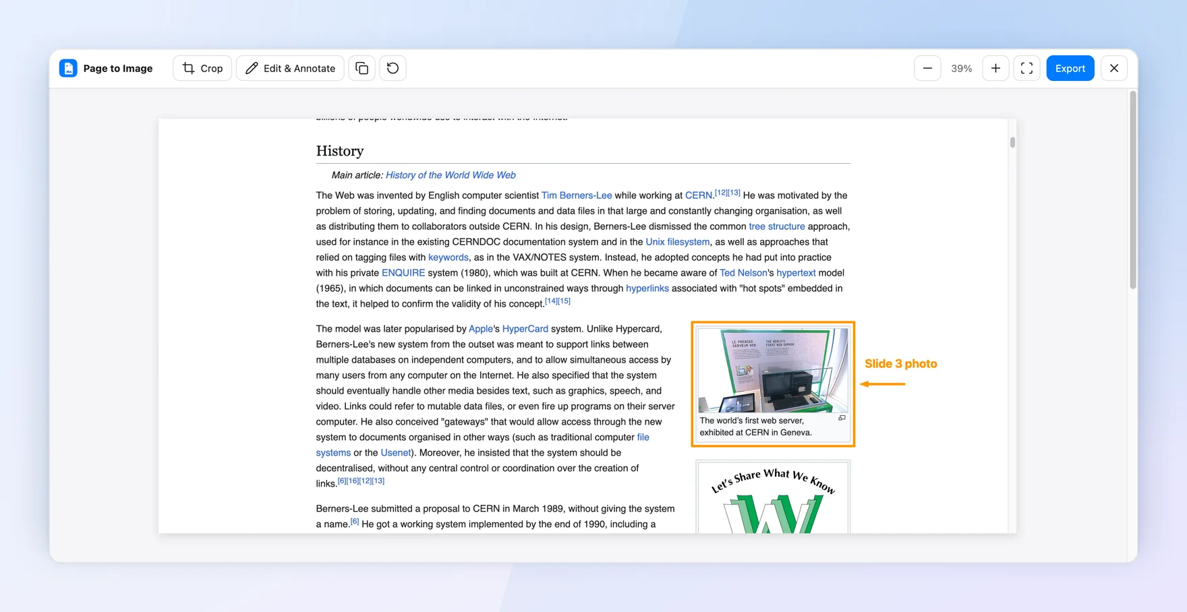Click the Apple link
The width and height of the screenshot is (1187, 612).
(481, 329)
